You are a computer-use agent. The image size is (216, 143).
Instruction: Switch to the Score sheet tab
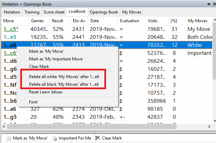coord(54,12)
